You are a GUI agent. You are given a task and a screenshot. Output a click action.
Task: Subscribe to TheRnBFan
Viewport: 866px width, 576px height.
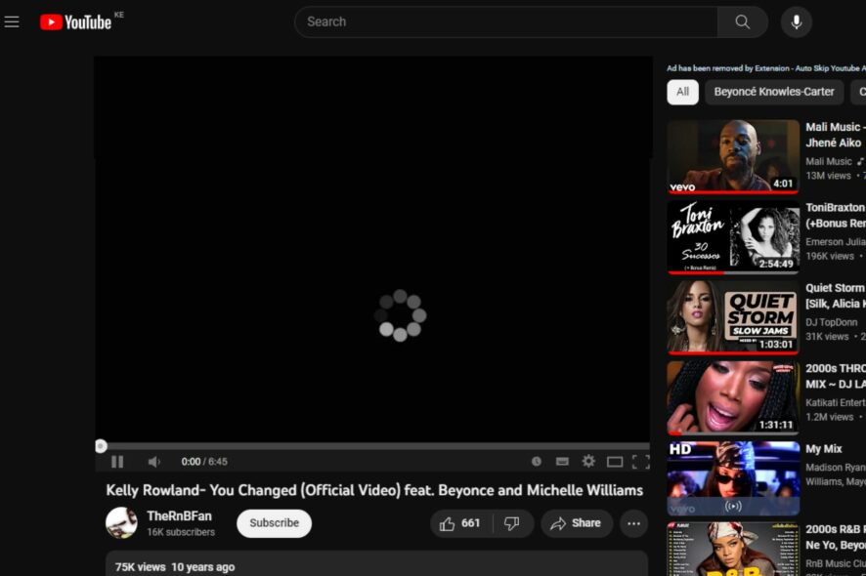point(274,523)
